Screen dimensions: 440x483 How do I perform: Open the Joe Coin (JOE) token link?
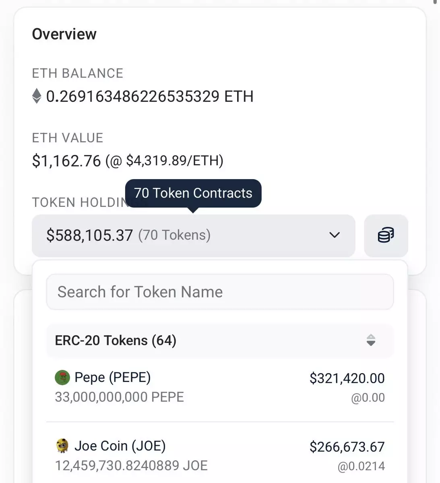point(120,446)
